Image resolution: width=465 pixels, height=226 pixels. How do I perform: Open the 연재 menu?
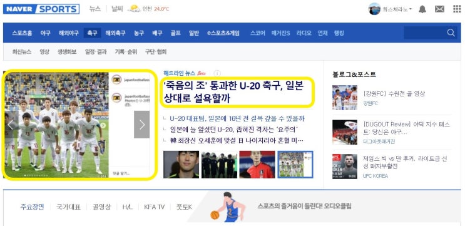pos(323,33)
